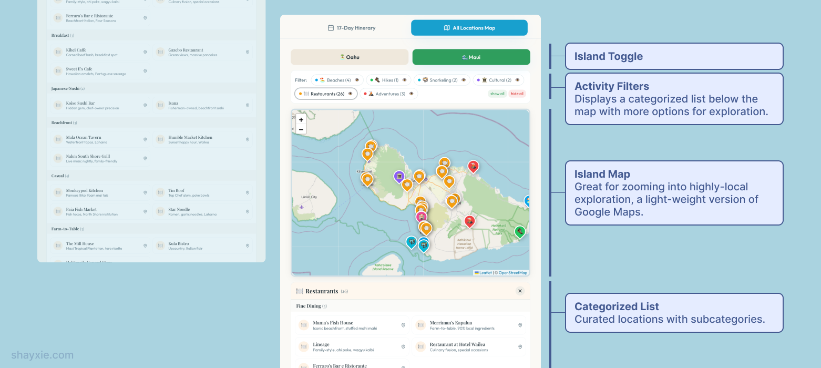Image resolution: width=821 pixels, height=368 pixels.
Task: Toggle Restaurants (26) visibility eye icon
Action: click(x=350, y=94)
